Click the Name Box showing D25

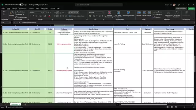pos(6,23)
